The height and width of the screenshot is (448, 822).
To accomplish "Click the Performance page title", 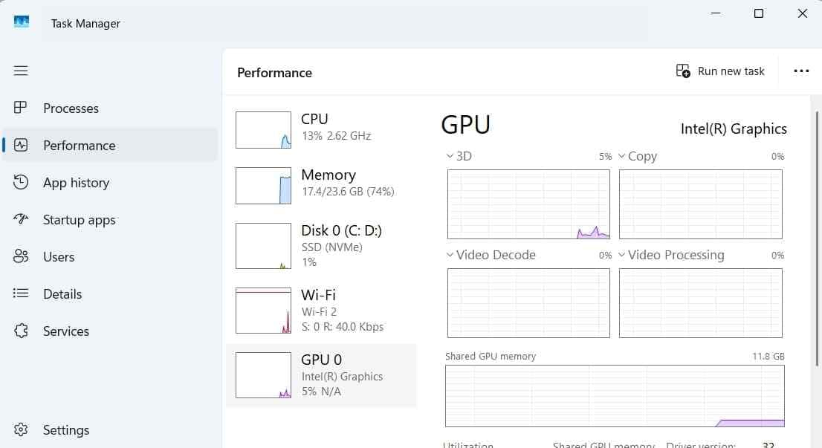I will tap(274, 73).
